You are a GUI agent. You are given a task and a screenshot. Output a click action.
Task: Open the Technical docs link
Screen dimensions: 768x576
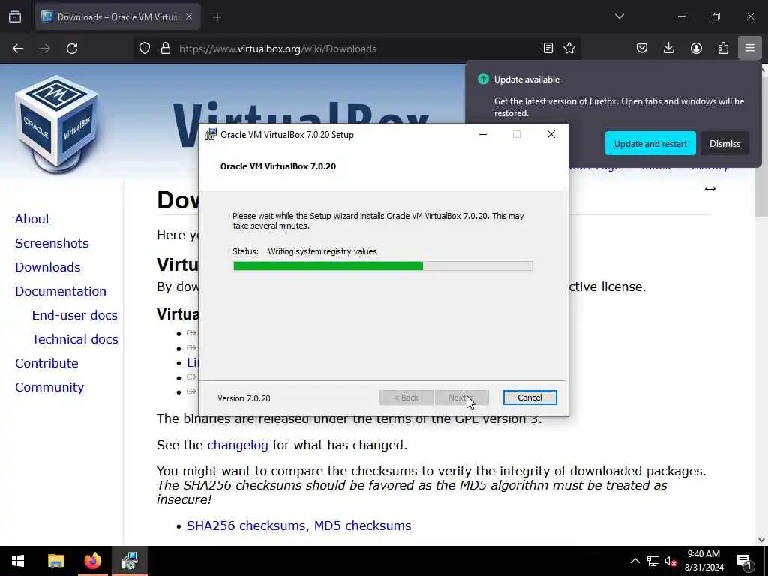75,339
